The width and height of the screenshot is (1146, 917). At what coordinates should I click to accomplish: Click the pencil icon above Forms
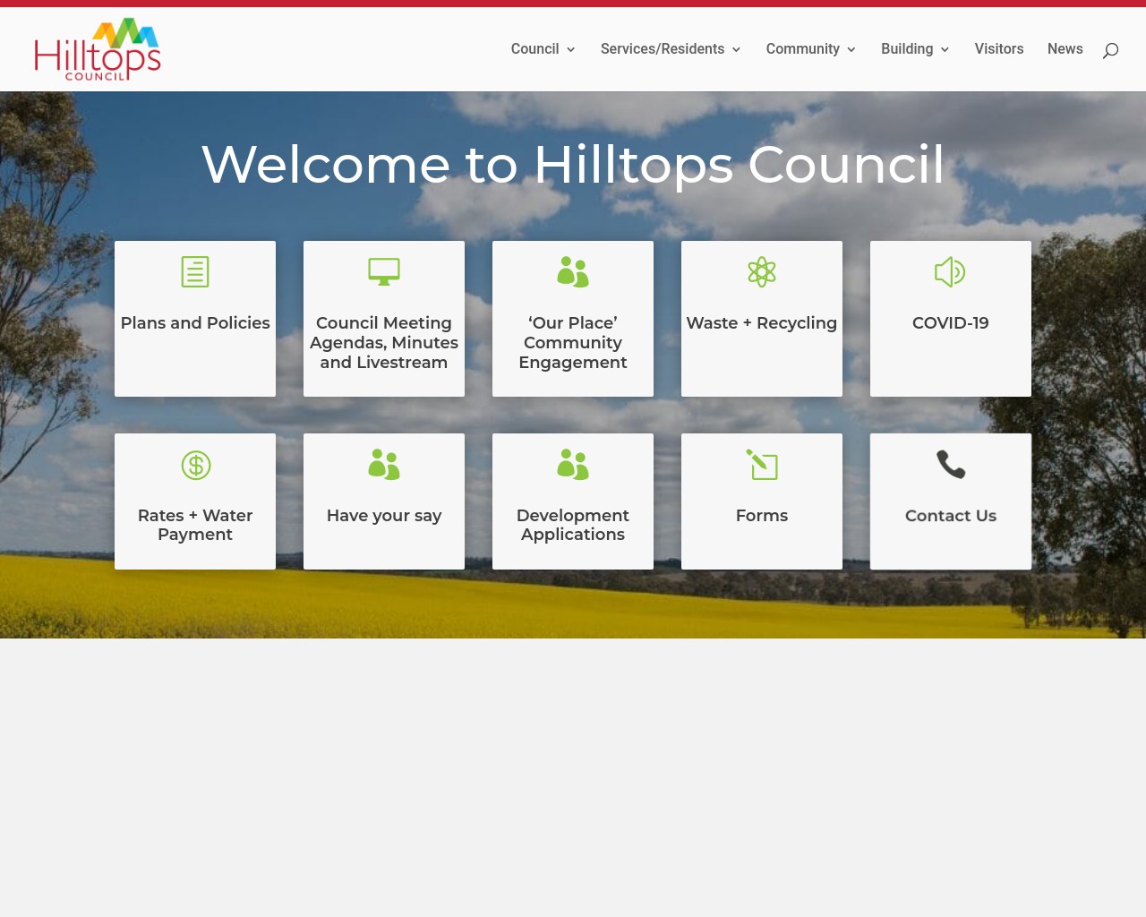coord(762,464)
